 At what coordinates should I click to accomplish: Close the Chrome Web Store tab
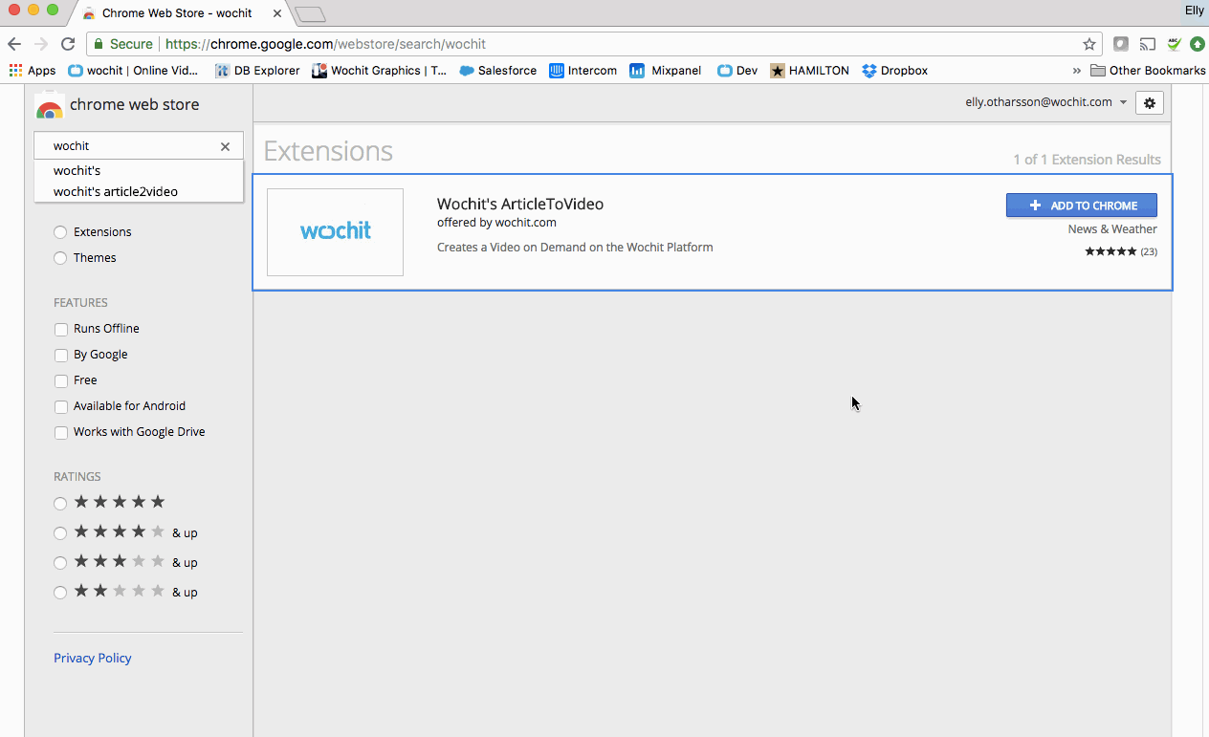coord(277,13)
